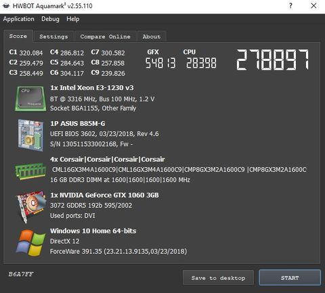The width and height of the screenshot is (325, 293).
Task: Click the Windows logo icon
Action: pos(30,243)
